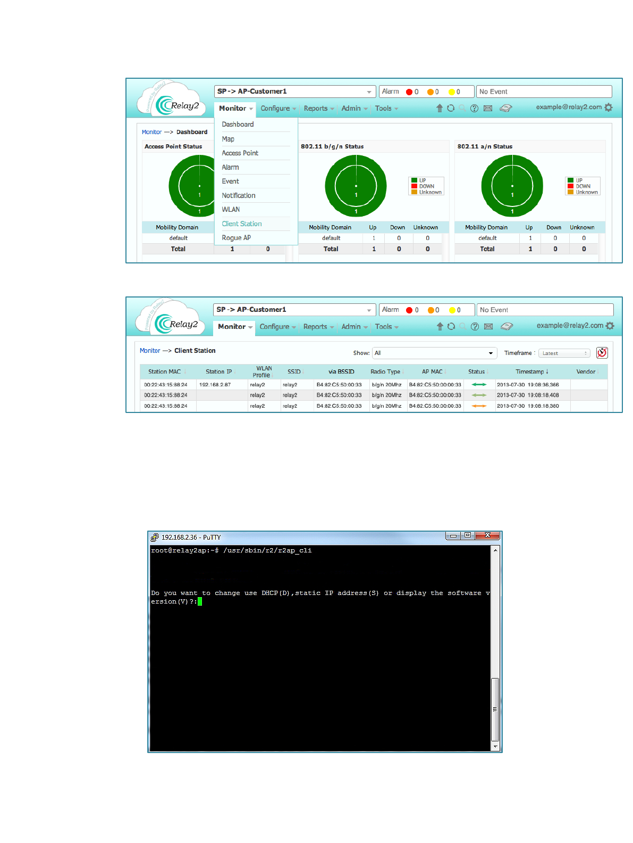Click the refresh icon in Dashboard screenshot toolbar

tap(451, 108)
